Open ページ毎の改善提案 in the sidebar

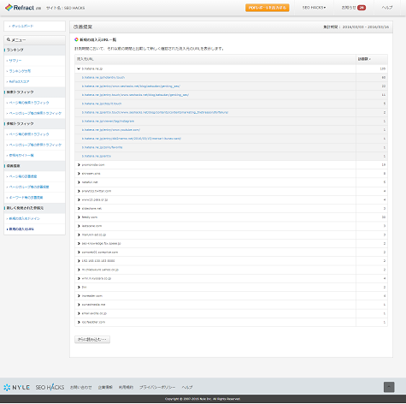pyautogui.click(x=23, y=176)
